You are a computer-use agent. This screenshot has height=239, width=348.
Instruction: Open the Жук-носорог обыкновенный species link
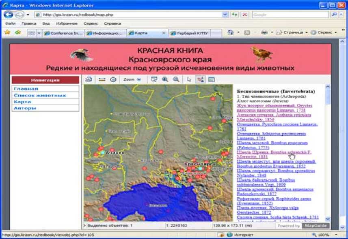pos(275,108)
